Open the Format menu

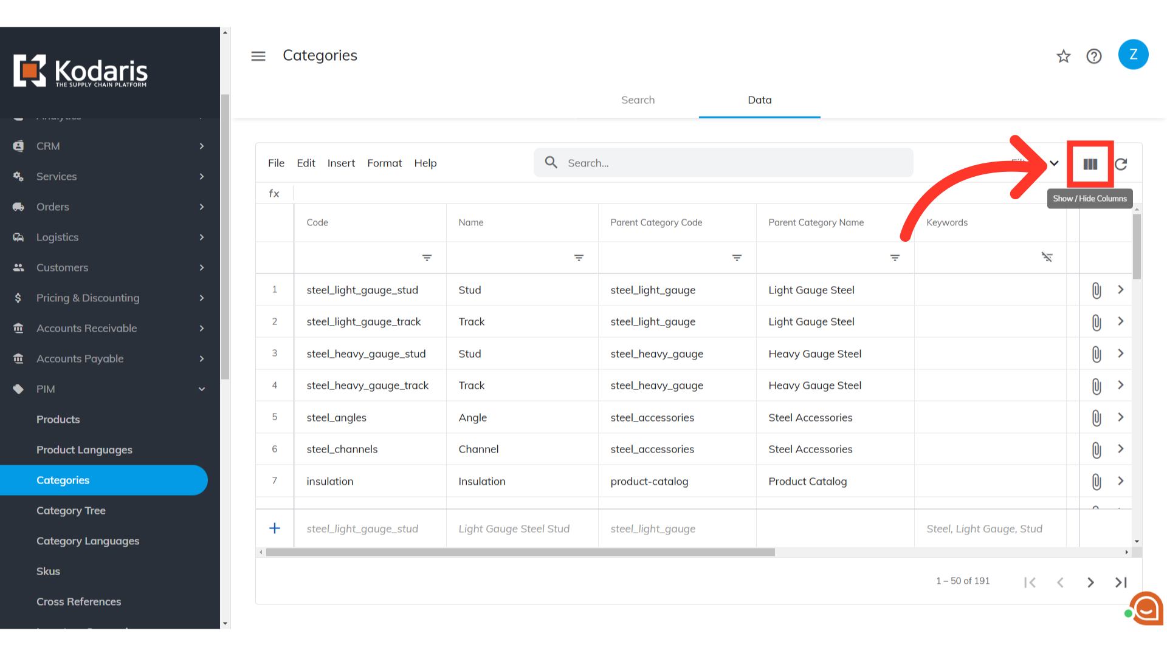[x=384, y=163]
